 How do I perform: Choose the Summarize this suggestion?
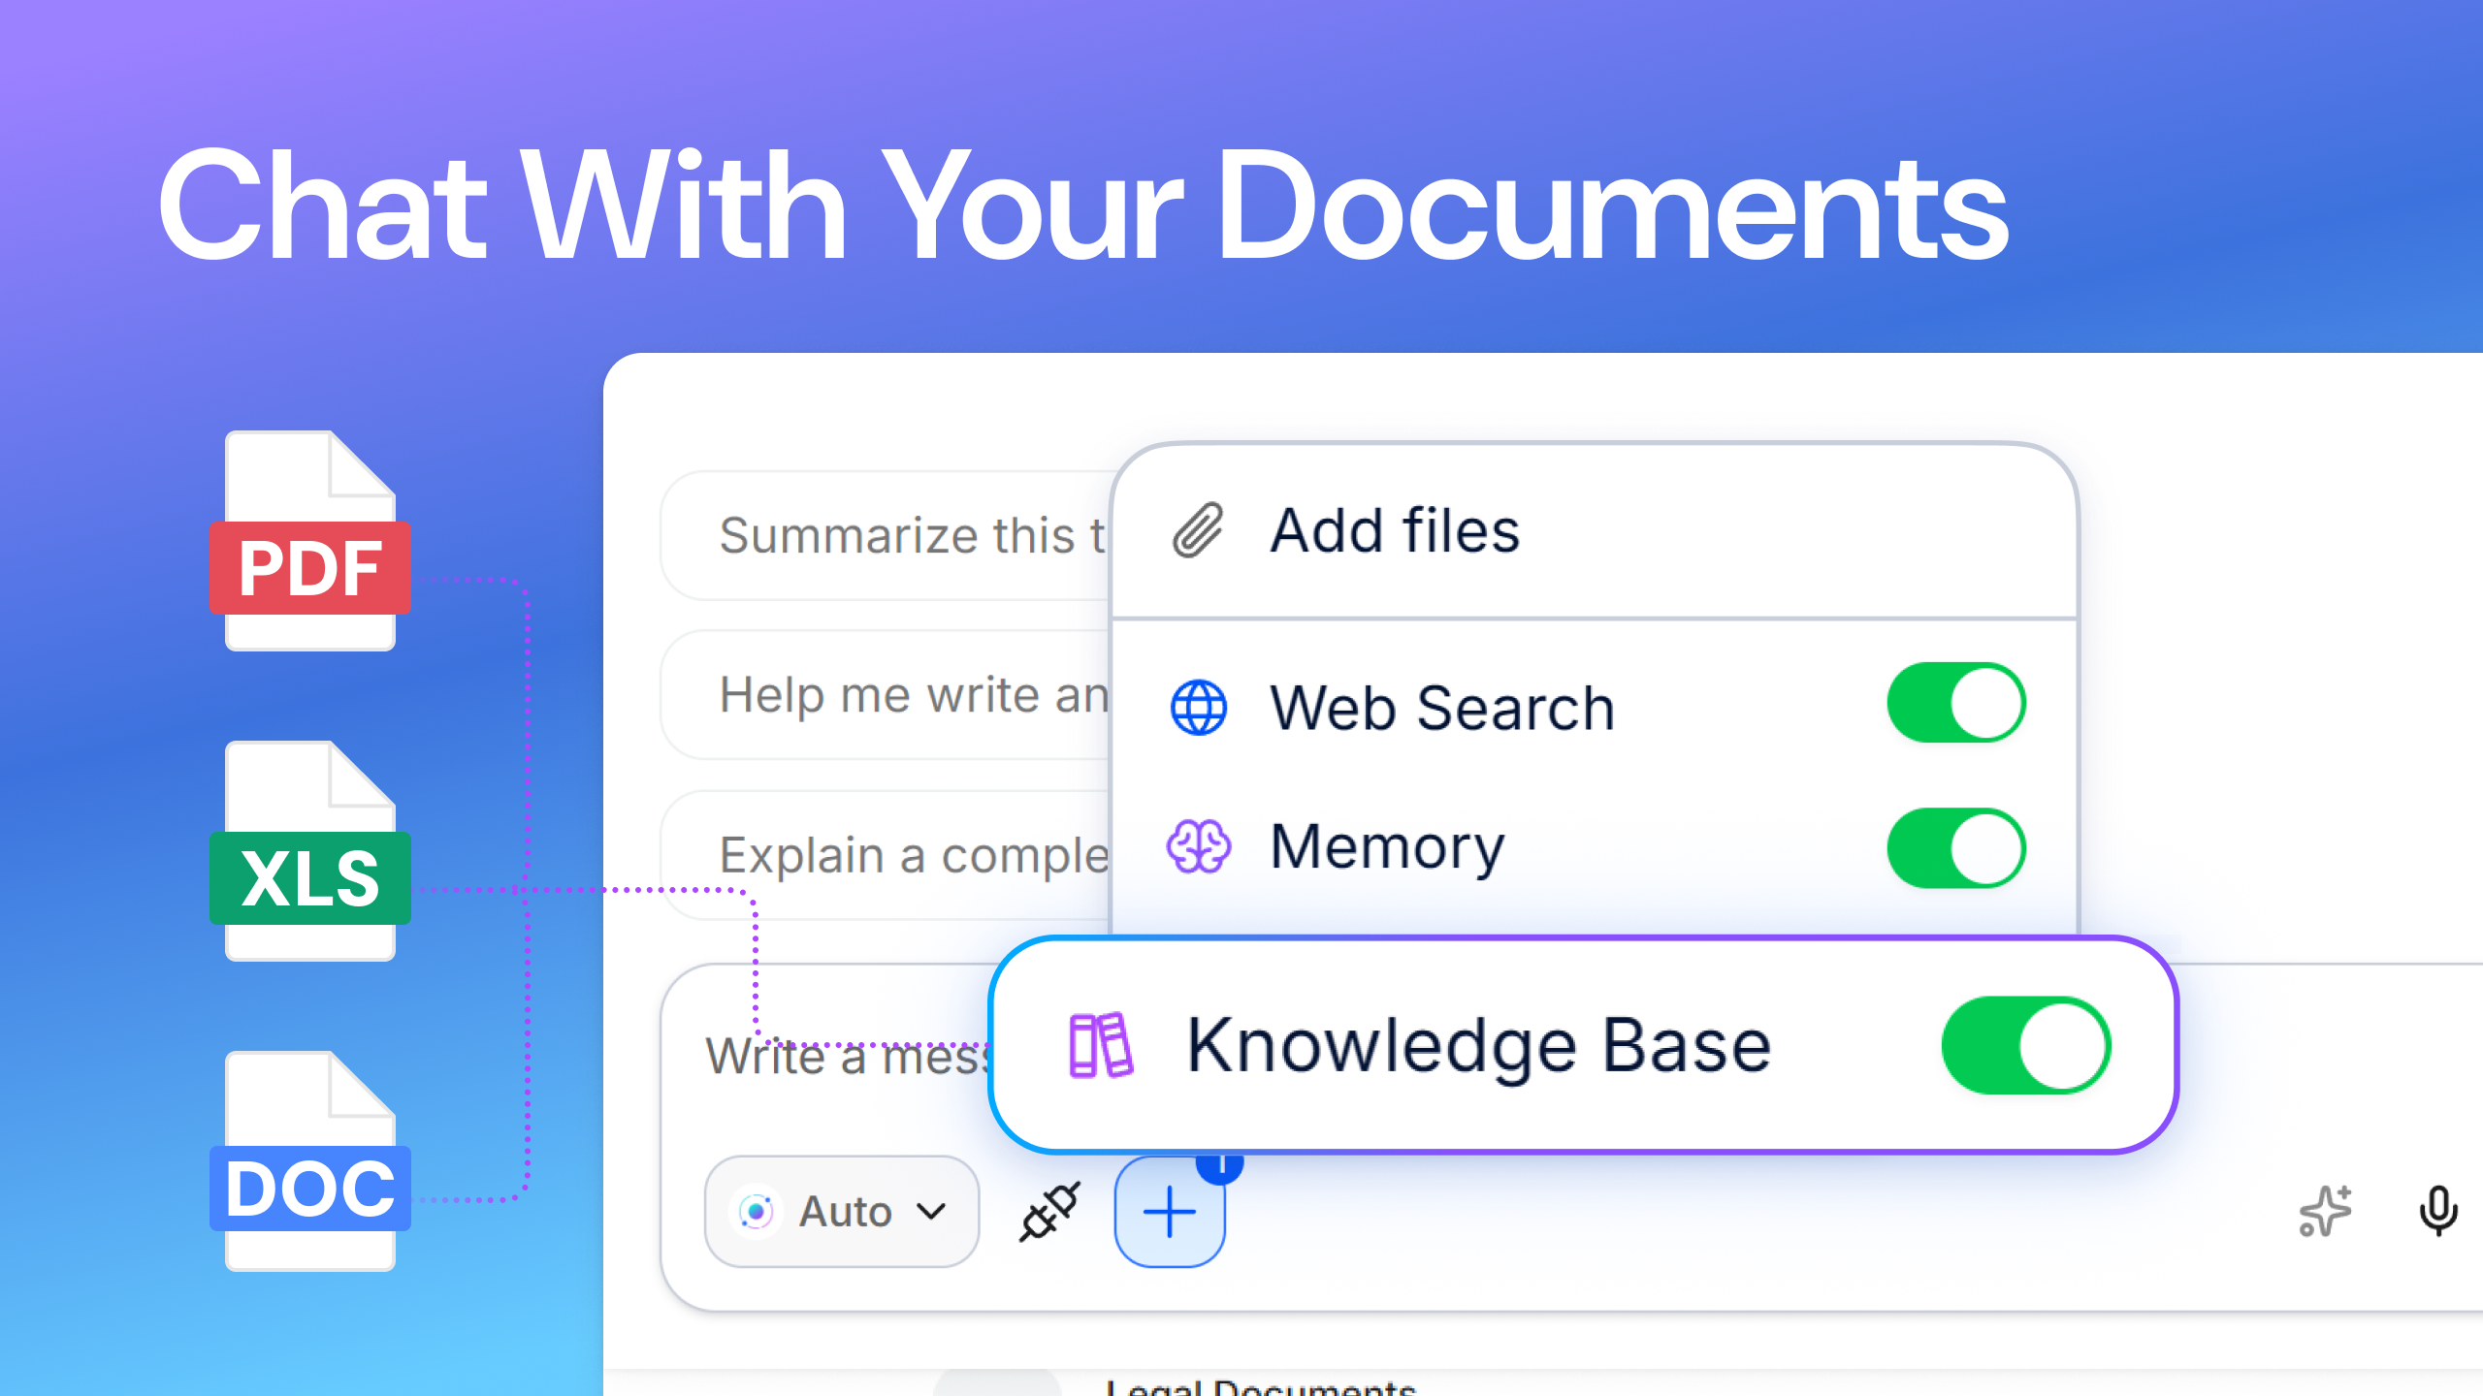click(886, 536)
